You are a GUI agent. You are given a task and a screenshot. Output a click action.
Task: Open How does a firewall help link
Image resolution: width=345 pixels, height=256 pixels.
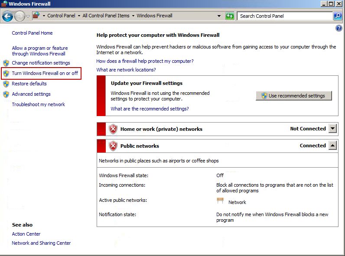(x=145, y=61)
